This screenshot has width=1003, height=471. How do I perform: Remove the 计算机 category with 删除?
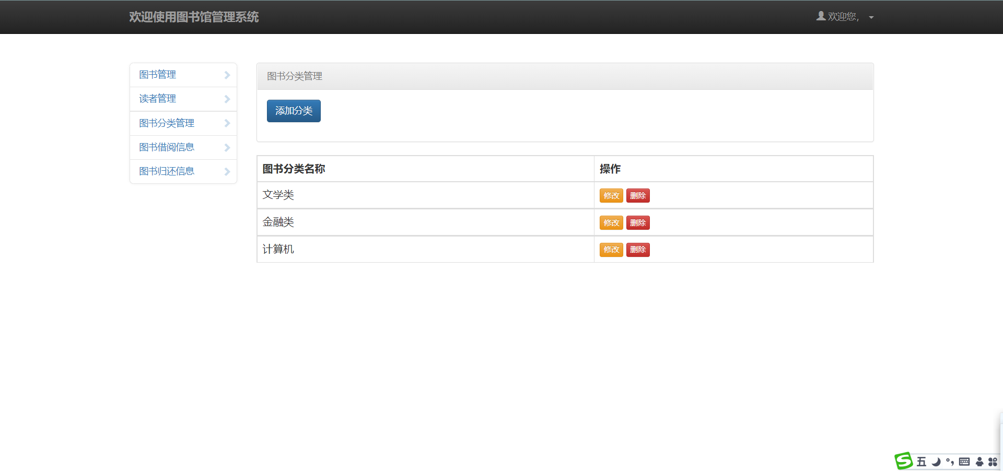point(638,250)
